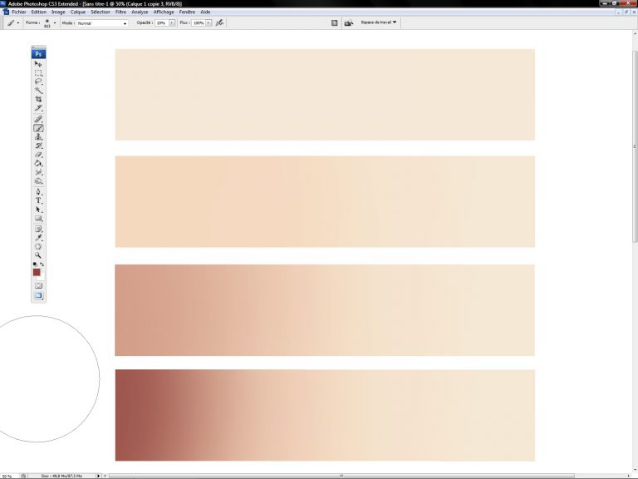
Task: Toggle Quick Mask mode
Action: tap(38, 285)
